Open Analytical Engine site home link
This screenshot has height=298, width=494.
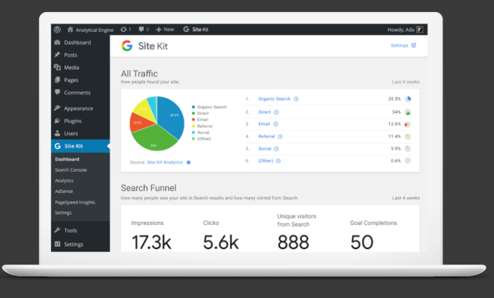point(90,30)
